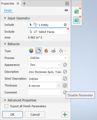Disable the Appearance parameter
This screenshot has height=120, width=97.
65,65
